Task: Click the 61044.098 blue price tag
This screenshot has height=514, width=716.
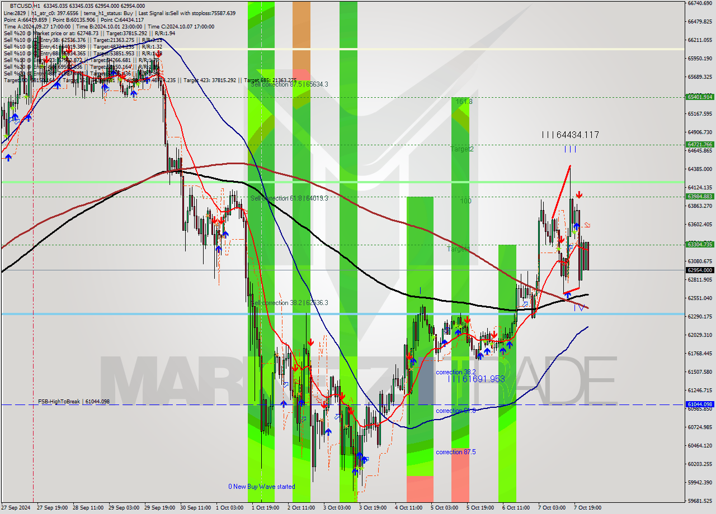Action: pyautogui.click(x=700, y=404)
